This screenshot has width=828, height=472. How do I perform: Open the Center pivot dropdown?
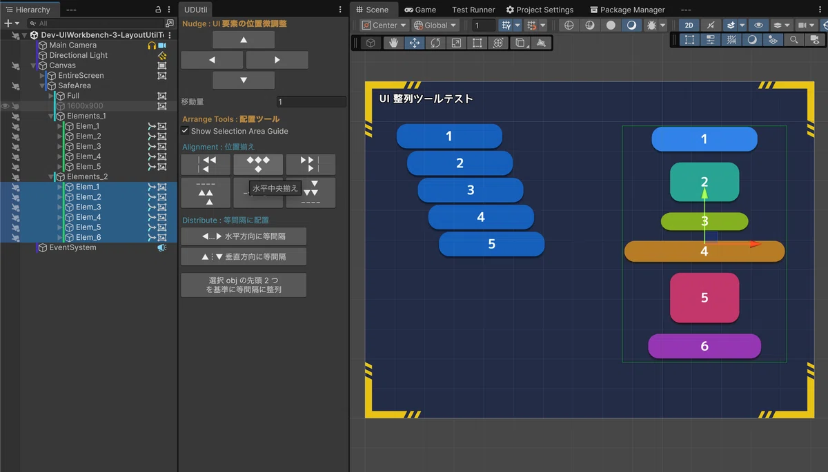click(383, 25)
